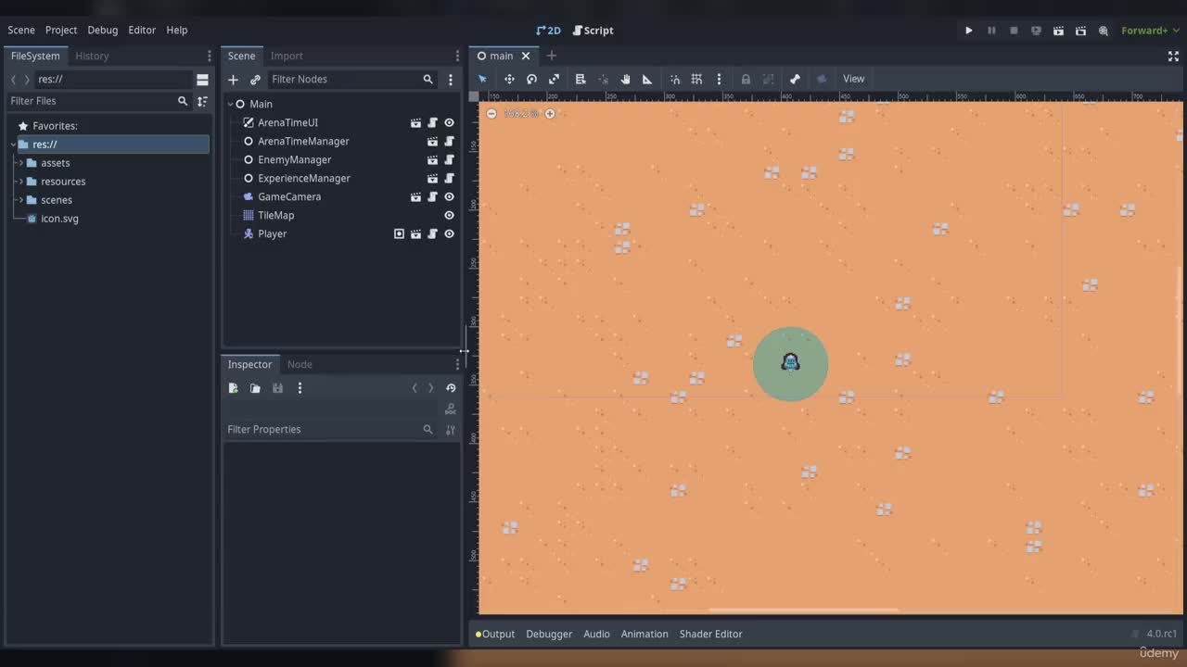Image resolution: width=1187 pixels, height=667 pixels.
Task: Open file sort options icon
Action: 202,101
